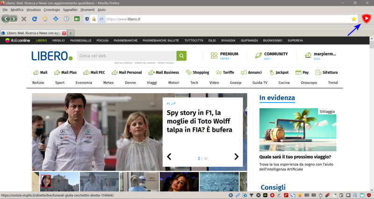Click the Cerca nel web search box
The width and height of the screenshot is (374, 199).
(127, 55)
